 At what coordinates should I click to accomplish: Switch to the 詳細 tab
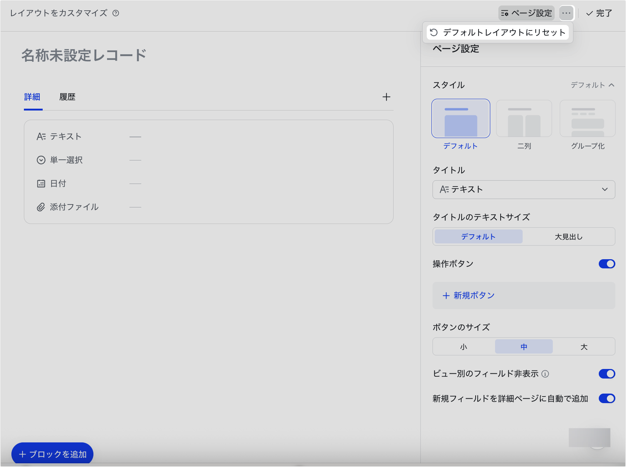[32, 97]
